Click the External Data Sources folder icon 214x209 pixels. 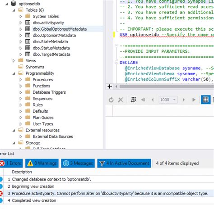pos(28,136)
